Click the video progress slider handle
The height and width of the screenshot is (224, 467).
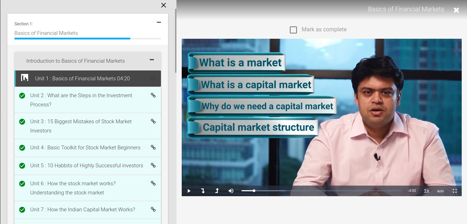[x=254, y=191]
